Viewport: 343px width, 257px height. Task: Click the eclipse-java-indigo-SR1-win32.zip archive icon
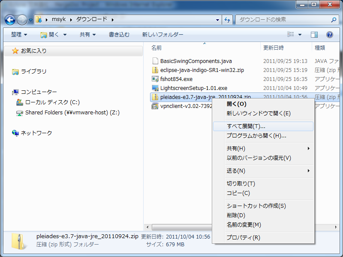pyautogui.click(x=156, y=70)
